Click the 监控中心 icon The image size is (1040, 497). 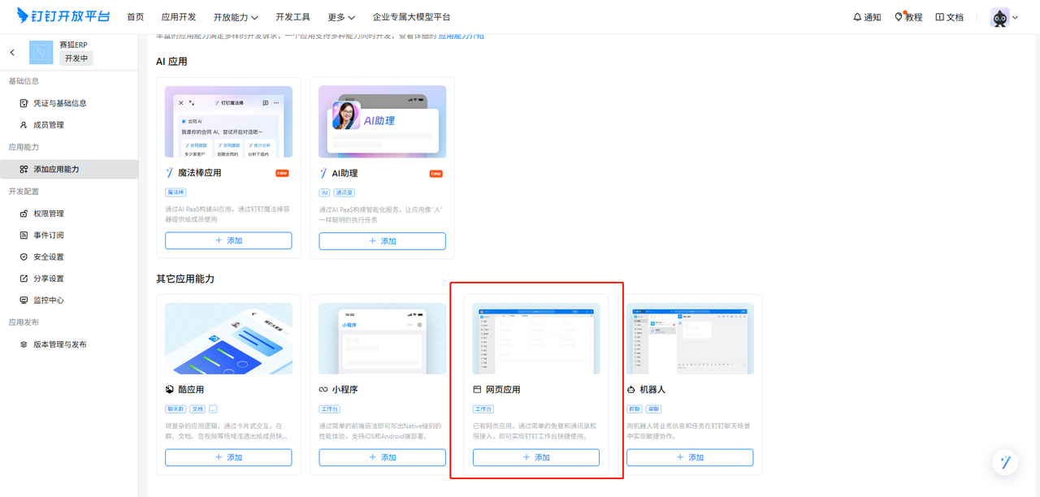coord(24,300)
